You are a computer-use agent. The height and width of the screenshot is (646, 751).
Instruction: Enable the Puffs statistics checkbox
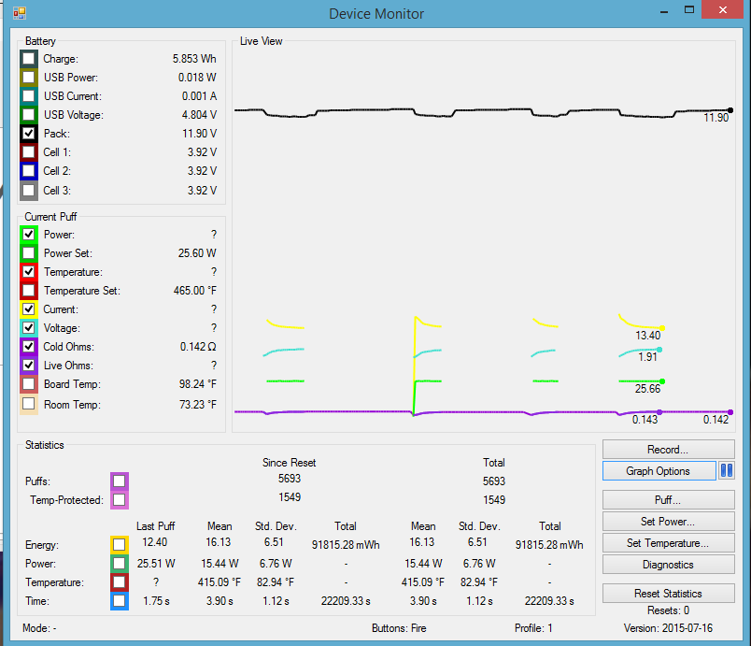click(120, 481)
